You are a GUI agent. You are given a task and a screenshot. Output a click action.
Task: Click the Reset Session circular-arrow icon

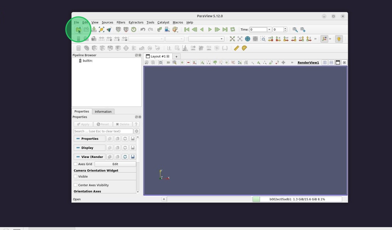[134, 29]
